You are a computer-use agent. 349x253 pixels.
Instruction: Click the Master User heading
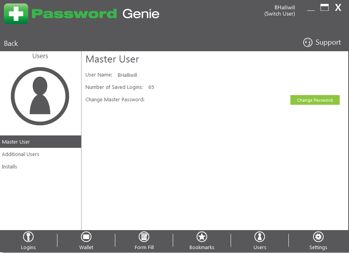pyautogui.click(x=113, y=59)
